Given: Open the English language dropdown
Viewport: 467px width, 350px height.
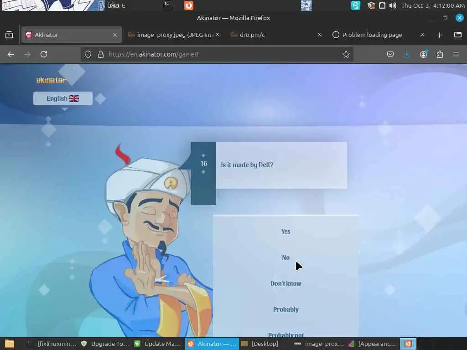Looking at the screenshot, I should 63,98.
